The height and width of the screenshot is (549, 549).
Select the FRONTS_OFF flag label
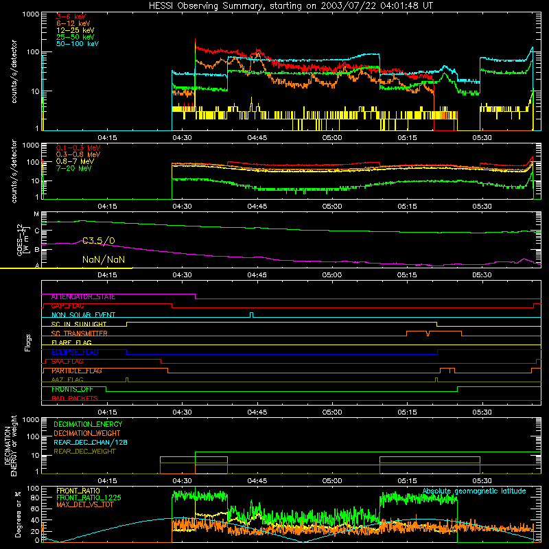point(72,389)
